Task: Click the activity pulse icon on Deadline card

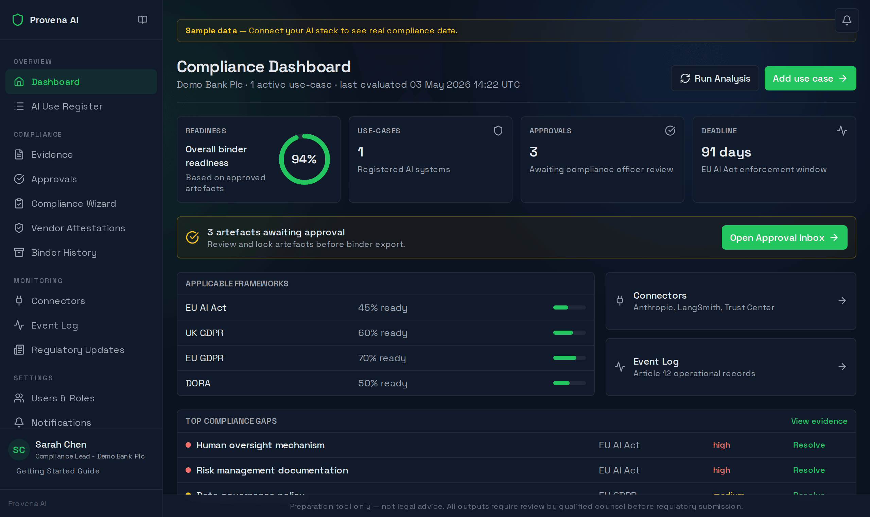Action: point(842,131)
